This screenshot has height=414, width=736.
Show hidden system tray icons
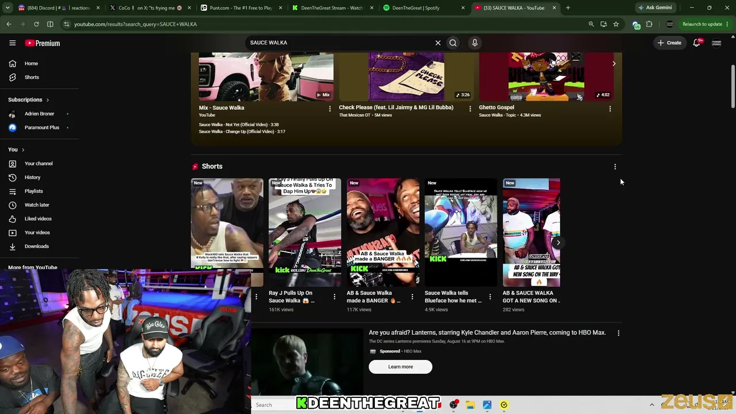tap(651, 405)
